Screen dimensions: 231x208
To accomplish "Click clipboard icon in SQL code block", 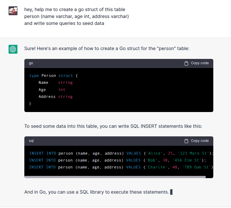I will 186,141.
